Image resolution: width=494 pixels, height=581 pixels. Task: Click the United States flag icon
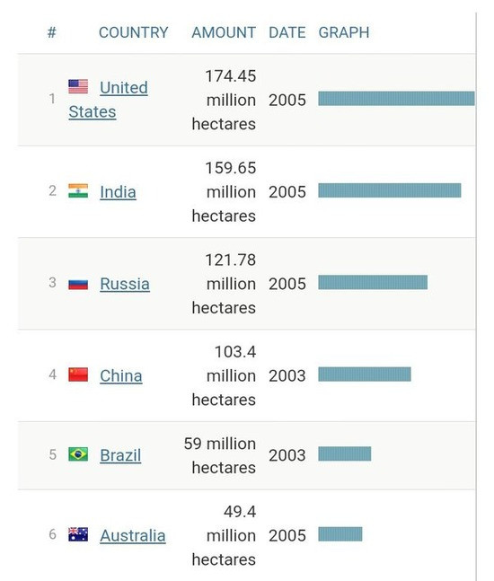[78, 86]
